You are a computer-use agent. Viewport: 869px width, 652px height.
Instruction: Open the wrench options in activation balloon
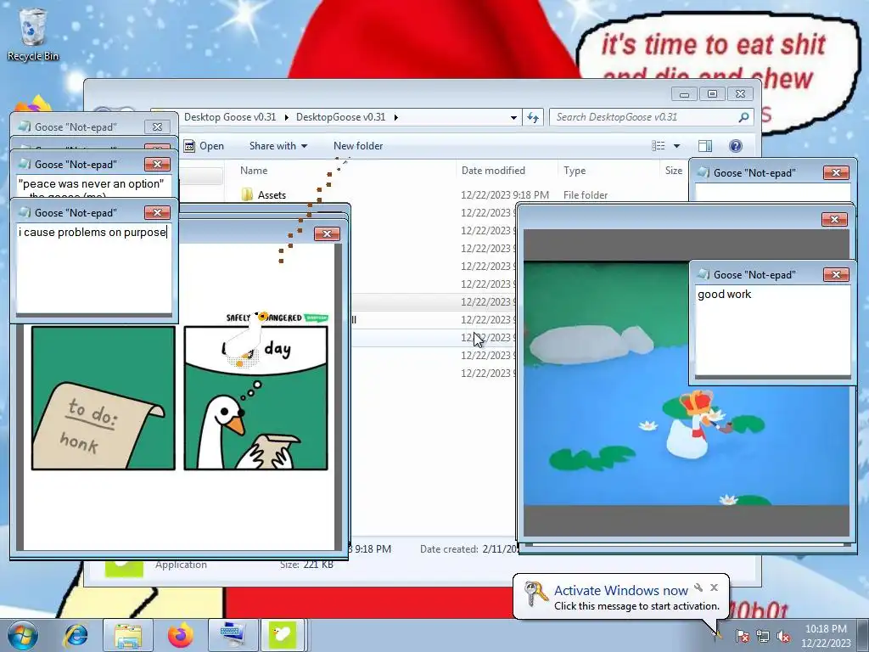(x=698, y=587)
